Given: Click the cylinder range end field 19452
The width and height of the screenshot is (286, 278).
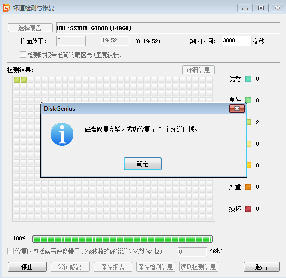Looking at the screenshot, I should pyautogui.click(x=116, y=41).
